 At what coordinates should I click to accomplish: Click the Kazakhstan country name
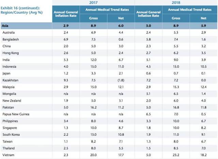pyautogui.click(x=11, y=80)
